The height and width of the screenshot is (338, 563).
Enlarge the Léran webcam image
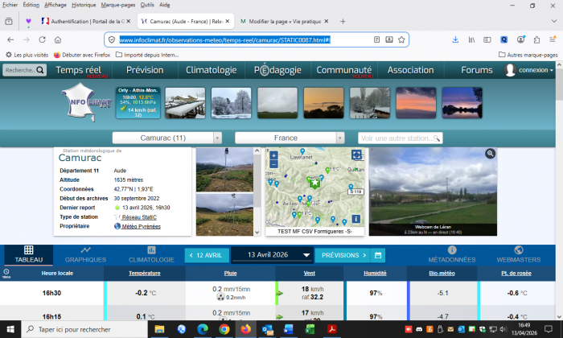click(x=490, y=154)
